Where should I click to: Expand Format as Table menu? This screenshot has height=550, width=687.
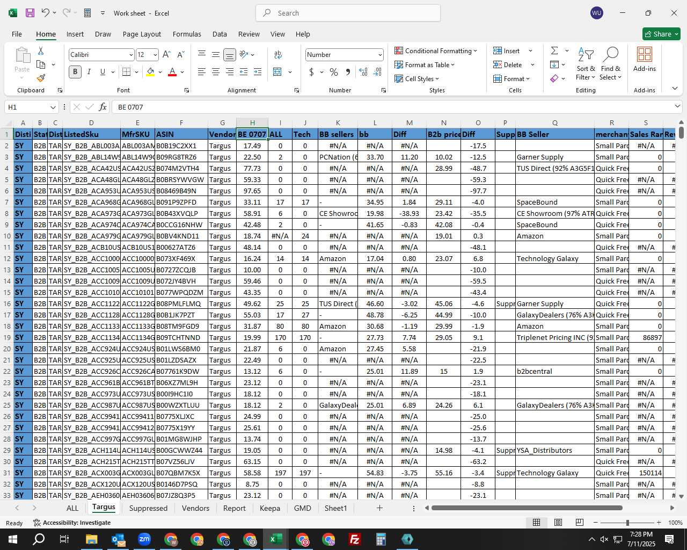[x=425, y=64]
